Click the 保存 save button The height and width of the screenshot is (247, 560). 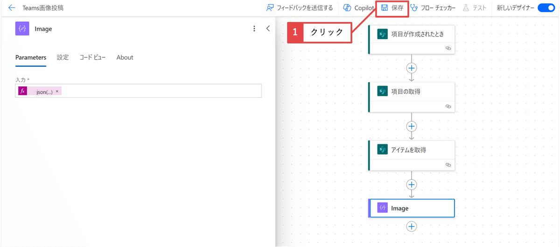coord(392,8)
